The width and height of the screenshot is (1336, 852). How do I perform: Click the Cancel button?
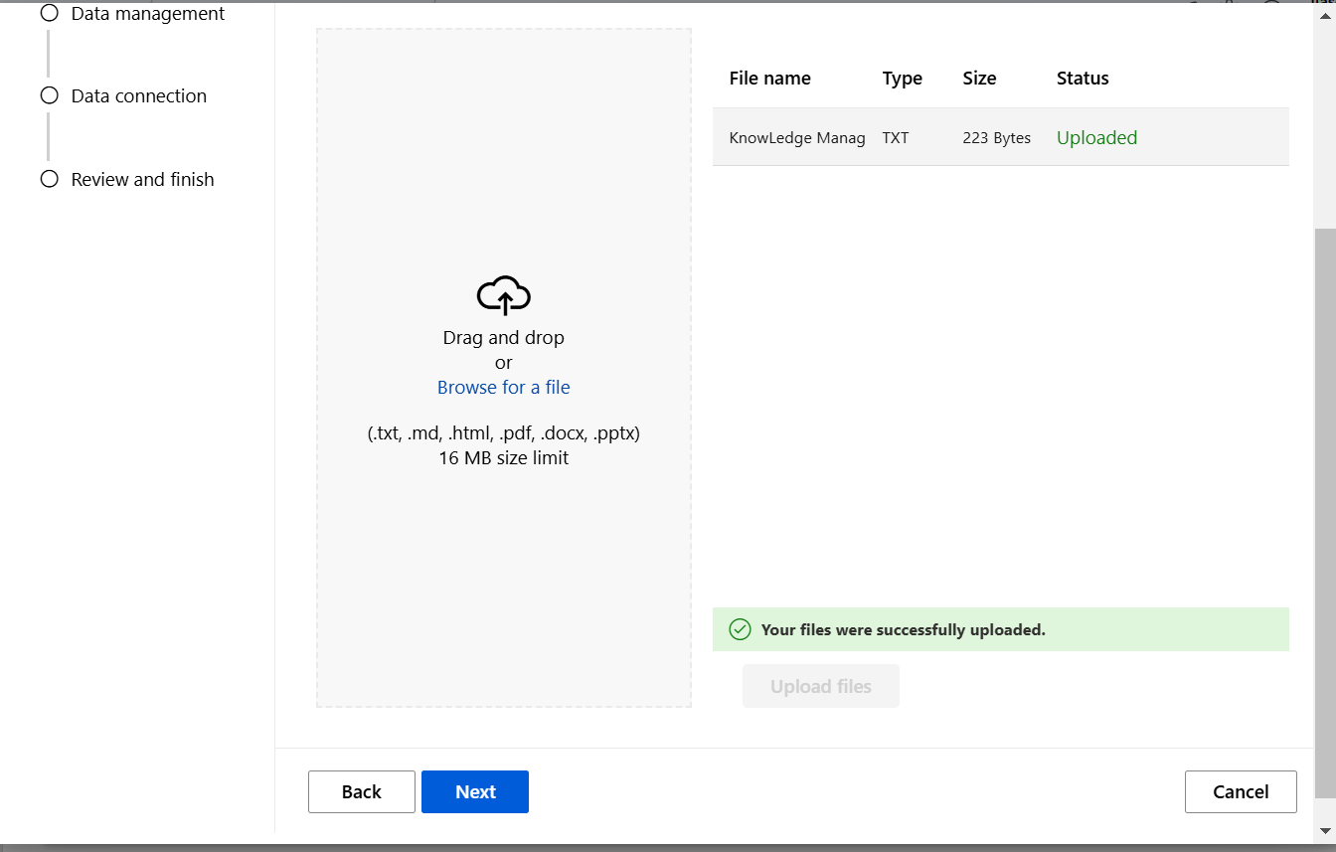click(1241, 791)
